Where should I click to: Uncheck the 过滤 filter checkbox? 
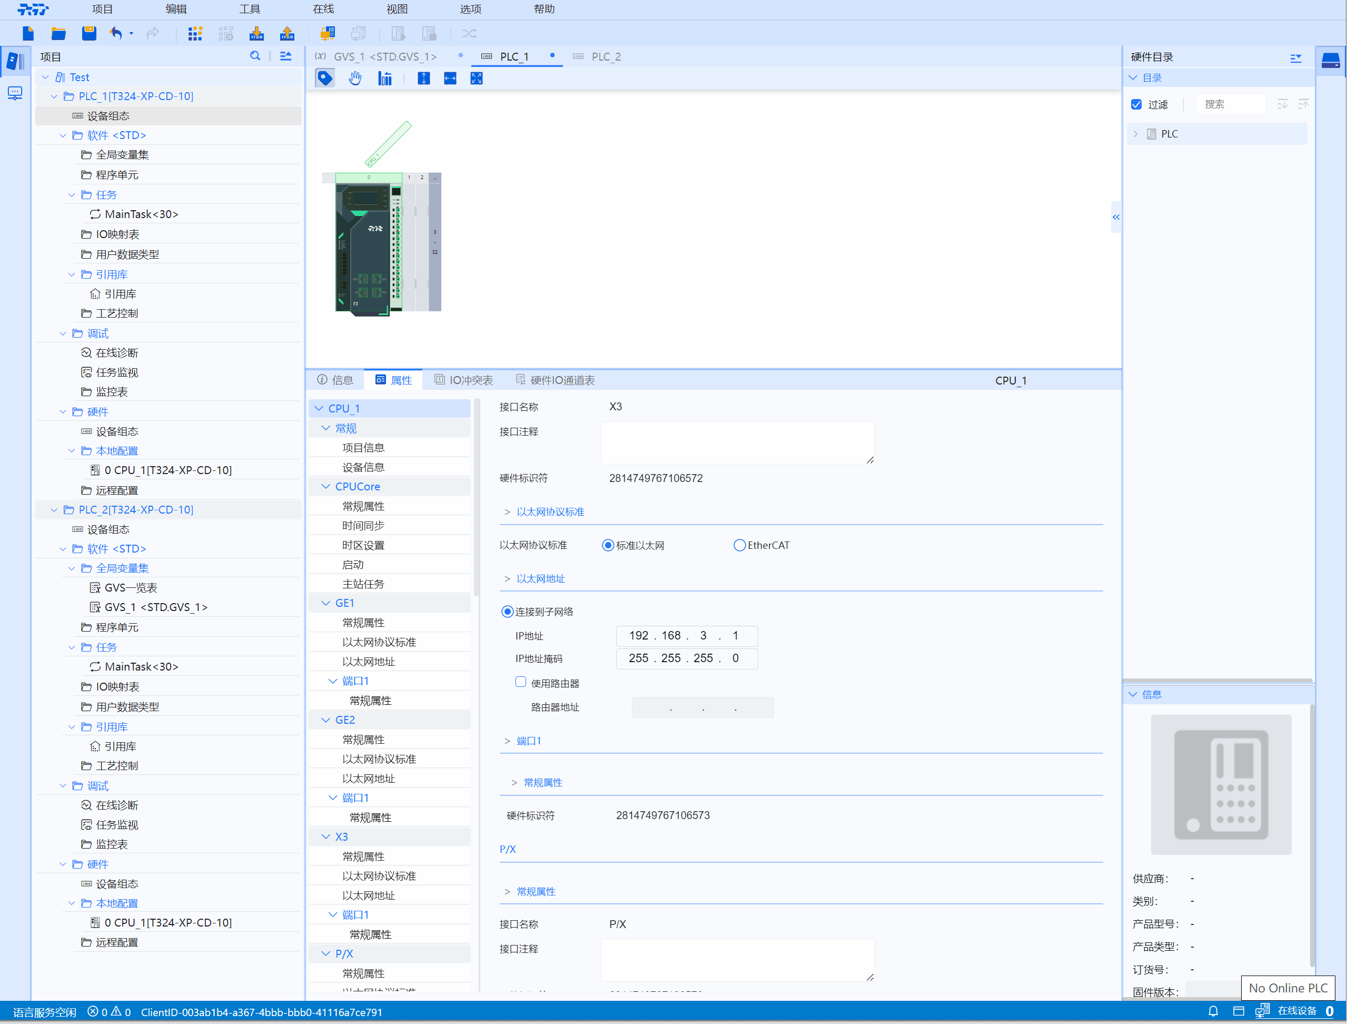click(1136, 104)
